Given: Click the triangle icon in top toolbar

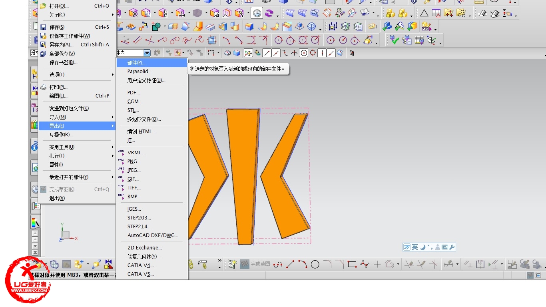Looking at the screenshot, I should [x=424, y=13].
